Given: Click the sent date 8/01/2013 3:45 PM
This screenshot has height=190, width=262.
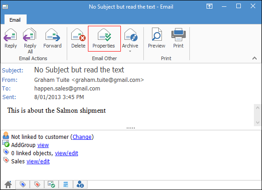Looking at the screenshot, I should tap(59, 97).
